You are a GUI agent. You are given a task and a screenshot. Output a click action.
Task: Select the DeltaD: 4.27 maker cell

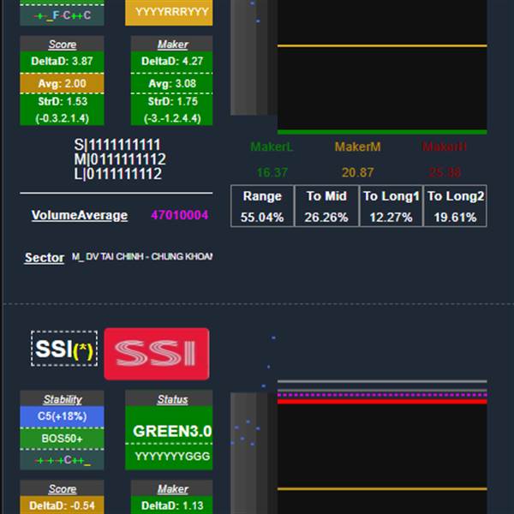tap(172, 62)
